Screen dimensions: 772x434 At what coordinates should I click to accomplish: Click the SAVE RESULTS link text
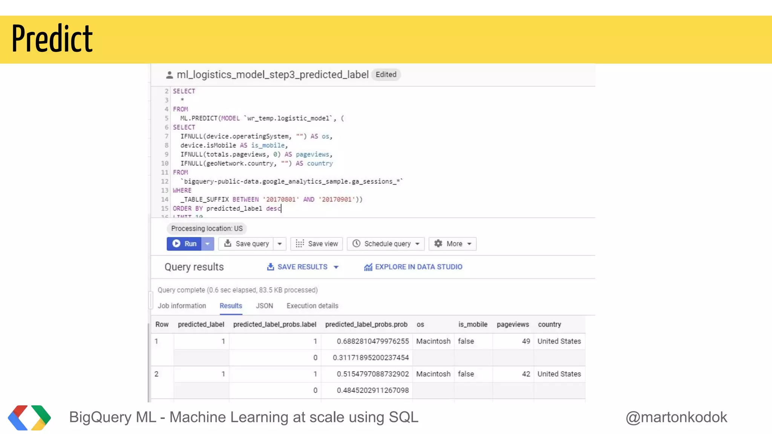(302, 267)
